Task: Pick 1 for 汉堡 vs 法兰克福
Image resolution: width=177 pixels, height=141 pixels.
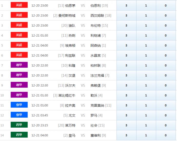Action: [x=146, y=75]
